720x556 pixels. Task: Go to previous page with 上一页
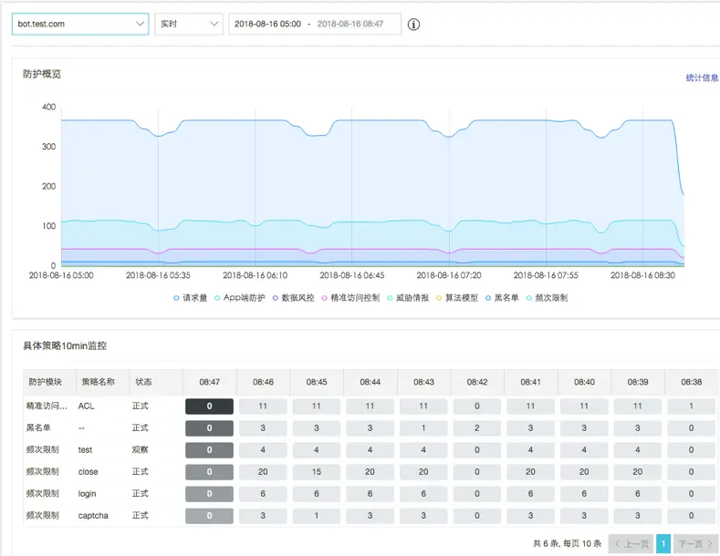631,543
